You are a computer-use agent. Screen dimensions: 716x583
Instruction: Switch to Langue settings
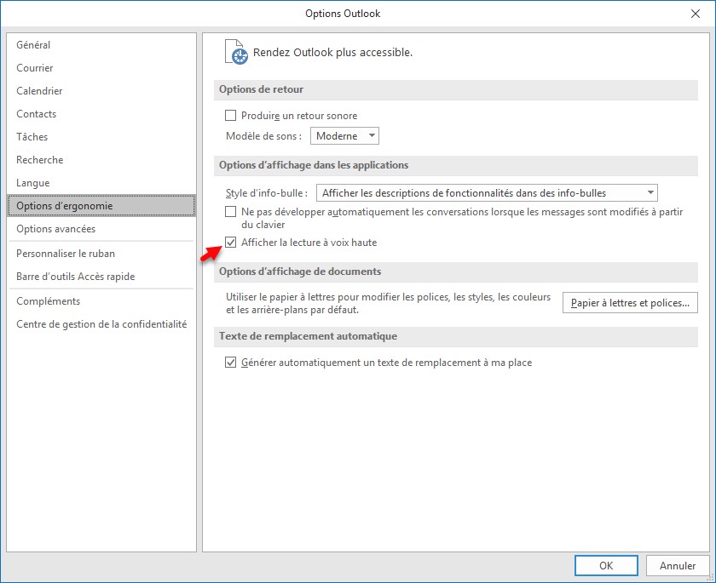[33, 183]
